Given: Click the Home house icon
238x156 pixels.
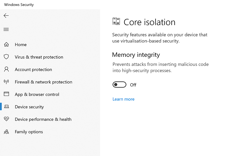Looking at the screenshot, I should pos(6,44).
